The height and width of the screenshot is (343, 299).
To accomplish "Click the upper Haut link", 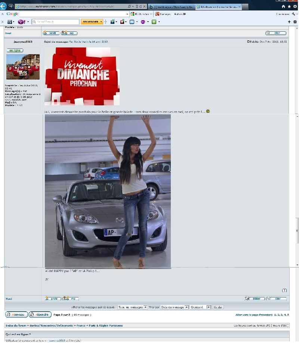I will 8,33.
